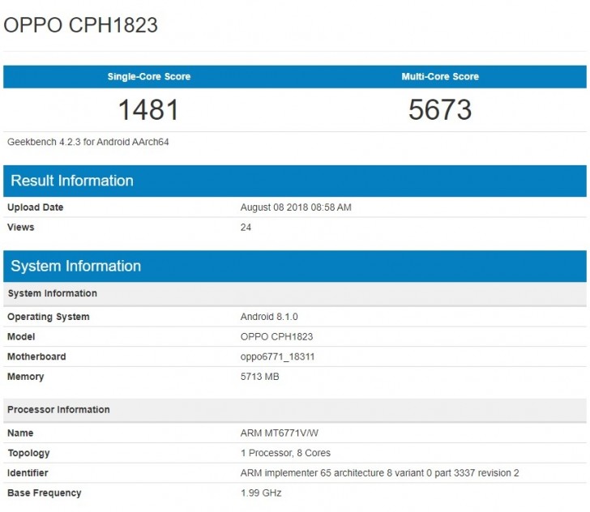Click the Result Information section header
This screenshot has height=512, width=590.
coord(295,181)
